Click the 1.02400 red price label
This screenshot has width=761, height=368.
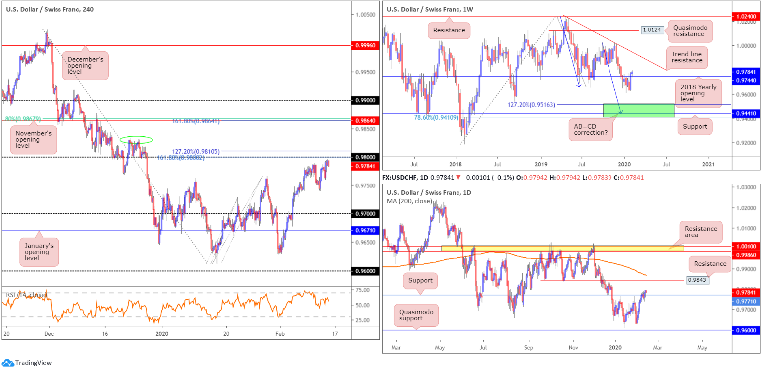(x=745, y=16)
